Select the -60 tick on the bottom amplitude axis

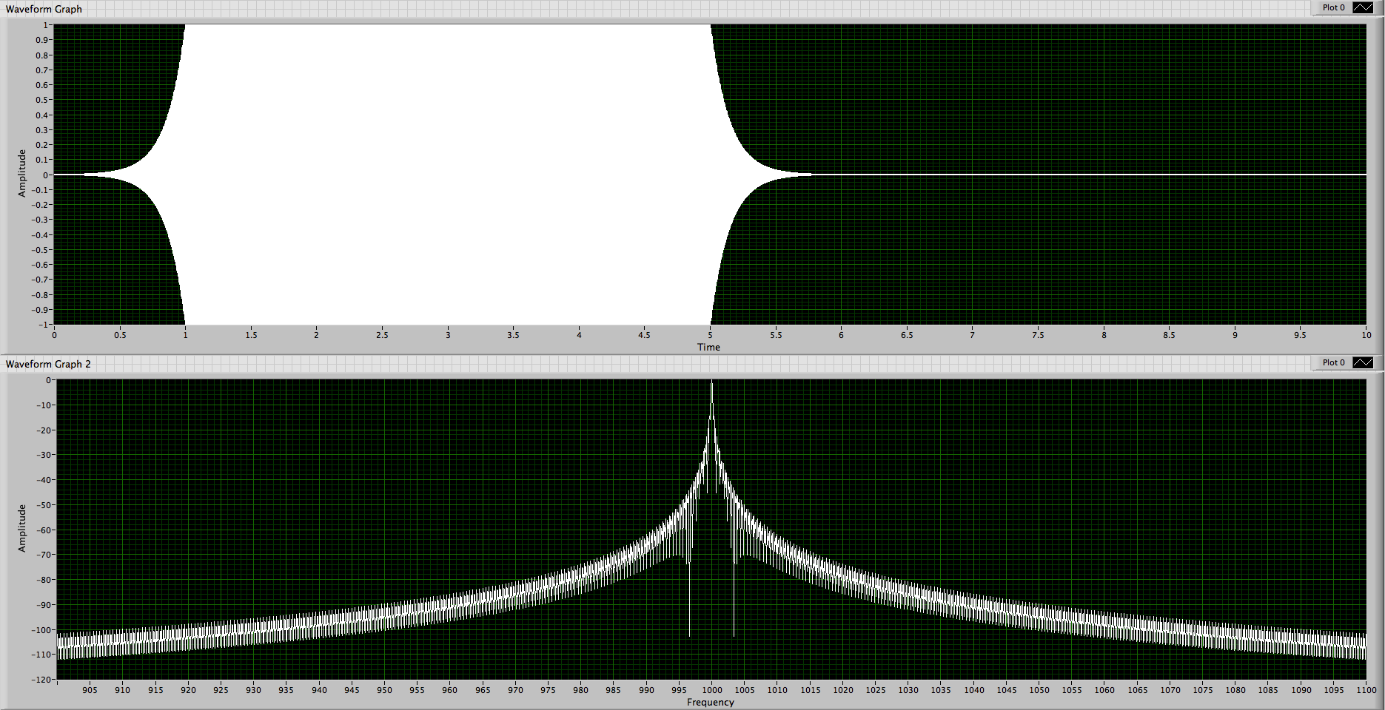[x=45, y=530]
